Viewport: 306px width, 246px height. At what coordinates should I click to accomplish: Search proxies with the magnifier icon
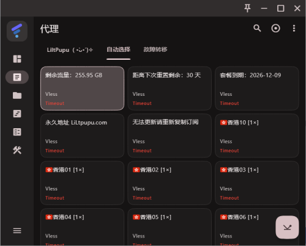257,28
